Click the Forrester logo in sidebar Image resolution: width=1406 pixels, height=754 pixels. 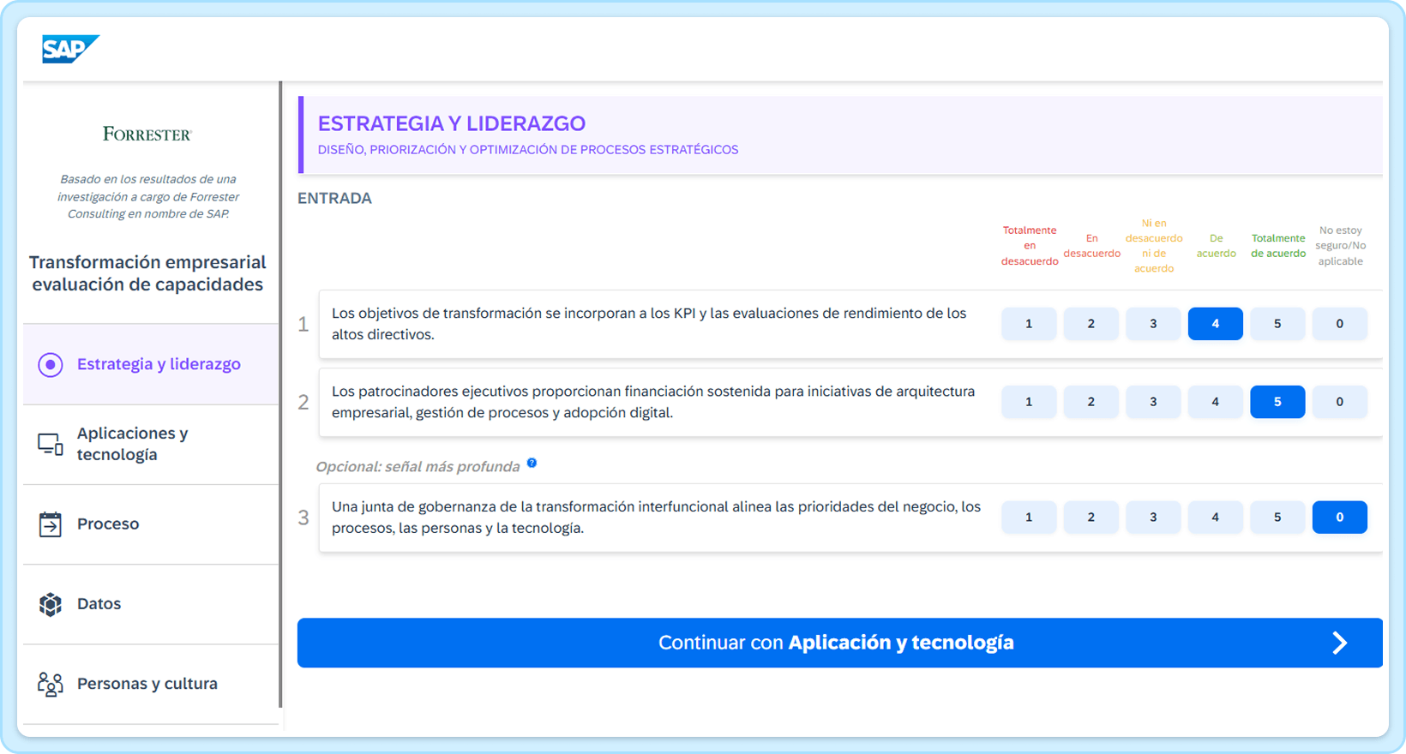click(x=147, y=134)
